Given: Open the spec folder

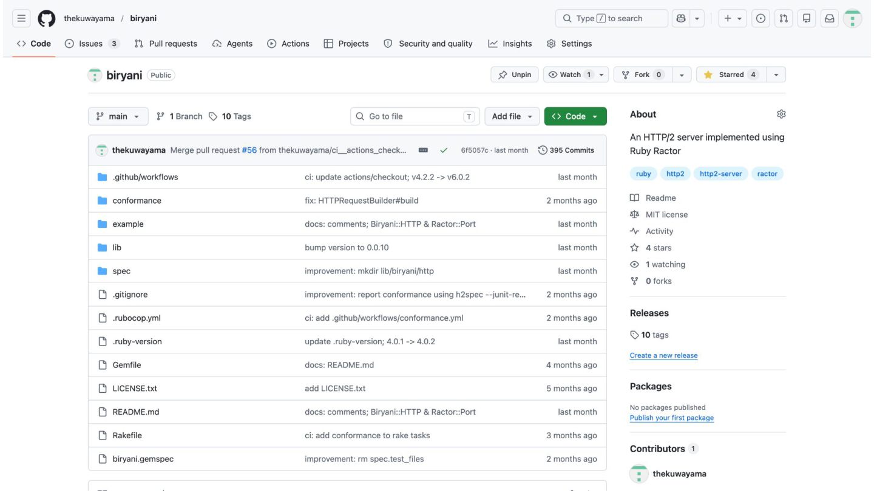Looking at the screenshot, I should pos(121,271).
